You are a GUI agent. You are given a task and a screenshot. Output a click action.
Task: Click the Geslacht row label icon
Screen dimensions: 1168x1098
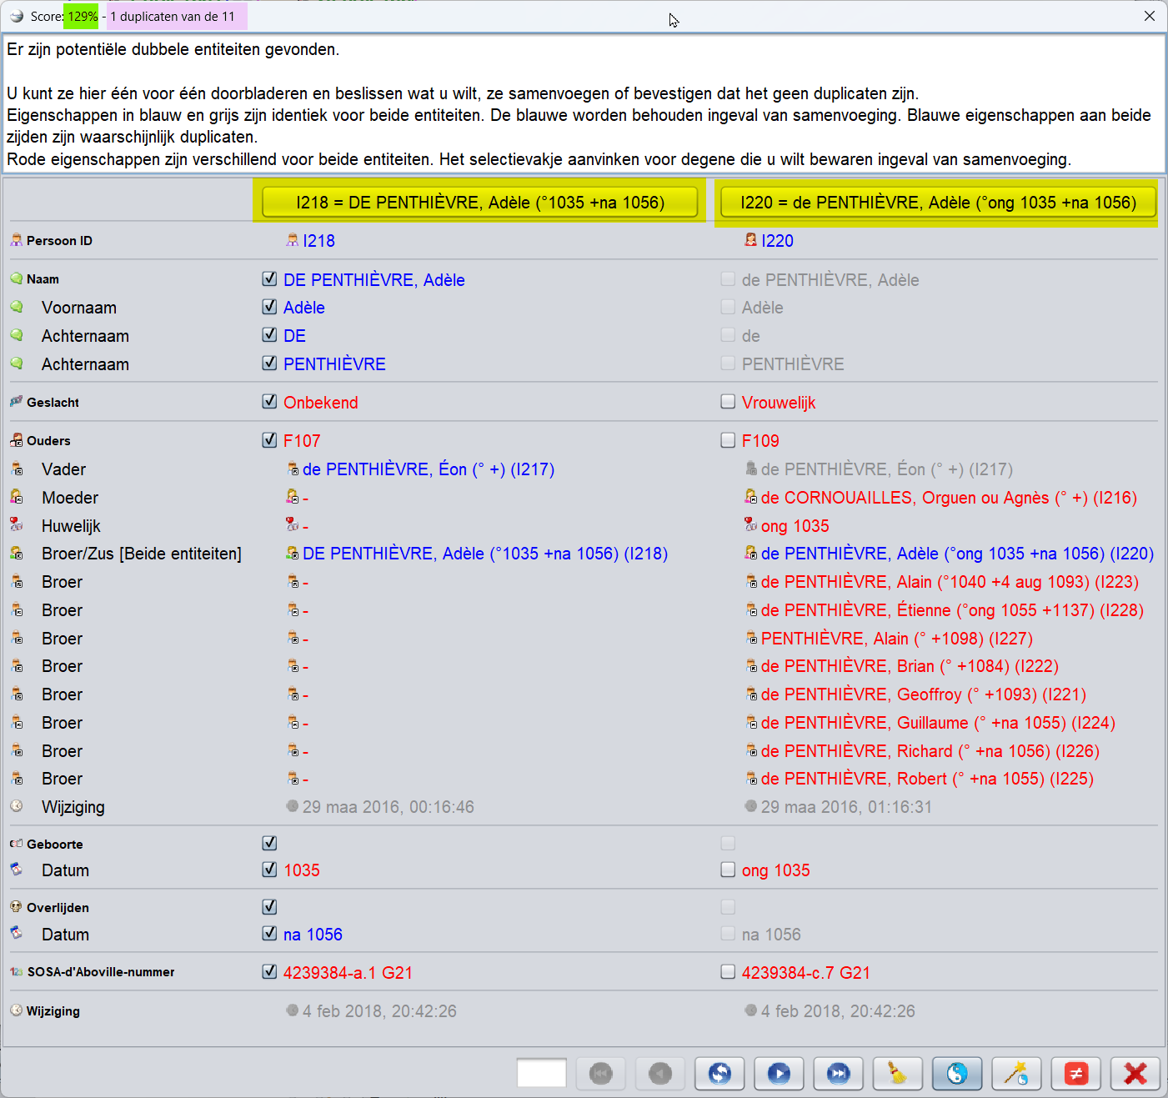pos(17,401)
